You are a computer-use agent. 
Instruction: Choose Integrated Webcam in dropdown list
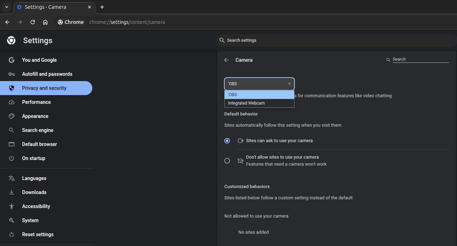pos(259,103)
